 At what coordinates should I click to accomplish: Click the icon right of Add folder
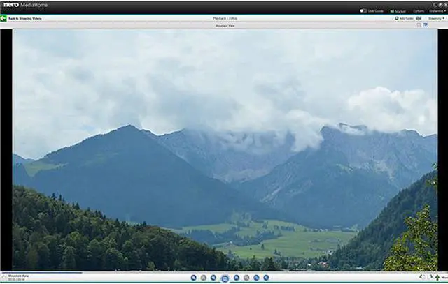pos(419,18)
